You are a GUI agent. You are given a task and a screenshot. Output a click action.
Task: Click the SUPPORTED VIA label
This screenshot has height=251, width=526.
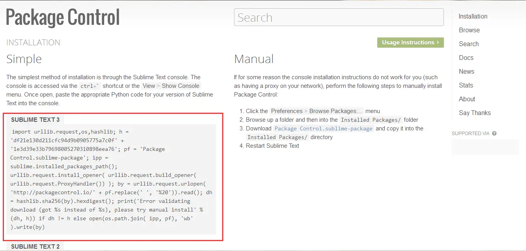click(470, 134)
